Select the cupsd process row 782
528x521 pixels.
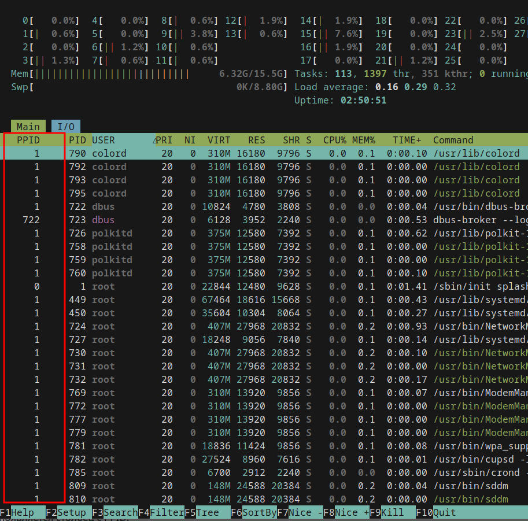point(264,459)
